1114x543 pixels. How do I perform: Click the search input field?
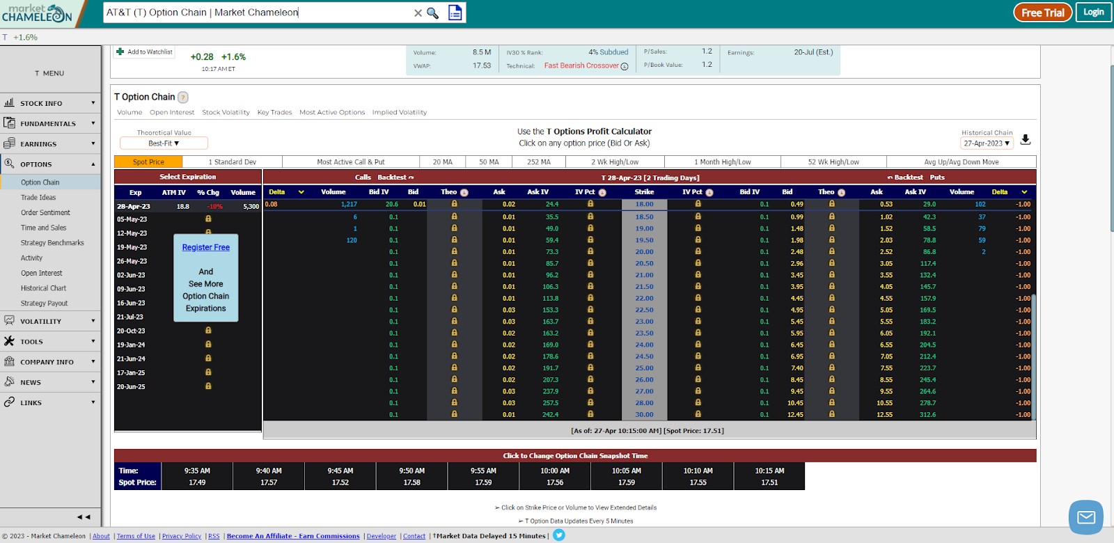(x=258, y=13)
